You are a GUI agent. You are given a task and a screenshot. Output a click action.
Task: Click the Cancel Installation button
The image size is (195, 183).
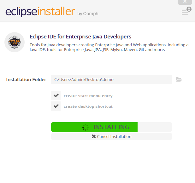pyautogui.click(x=112, y=136)
